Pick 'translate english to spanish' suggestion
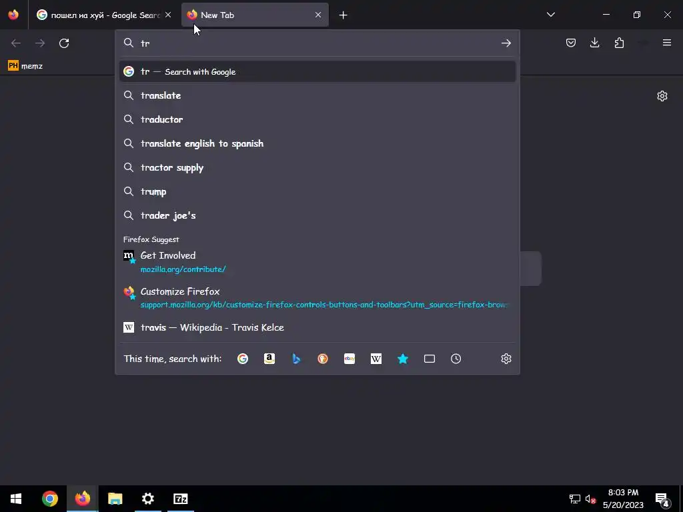Image resolution: width=683 pixels, height=512 pixels. [x=317, y=143]
